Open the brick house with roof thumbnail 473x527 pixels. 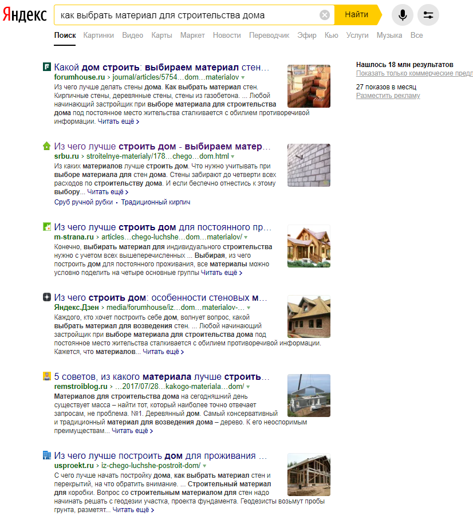(309, 316)
